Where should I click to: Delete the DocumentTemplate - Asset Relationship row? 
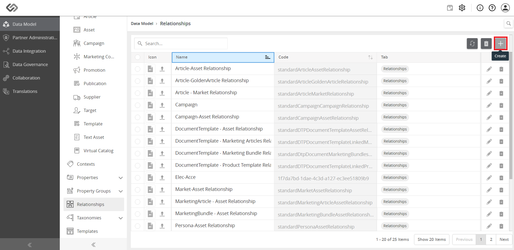click(501, 129)
